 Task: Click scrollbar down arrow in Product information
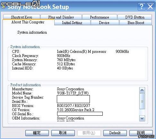142,118
